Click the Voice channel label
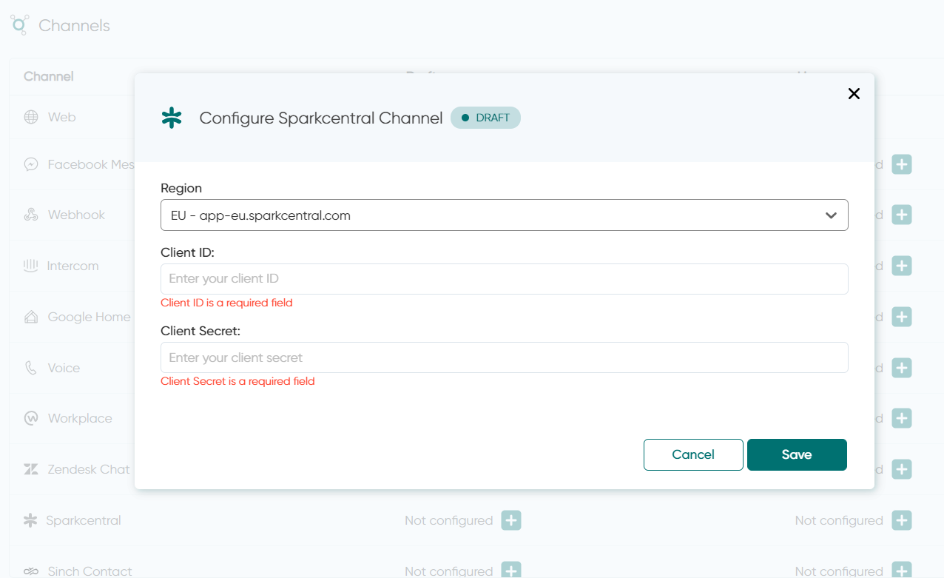 pyautogui.click(x=64, y=368)
